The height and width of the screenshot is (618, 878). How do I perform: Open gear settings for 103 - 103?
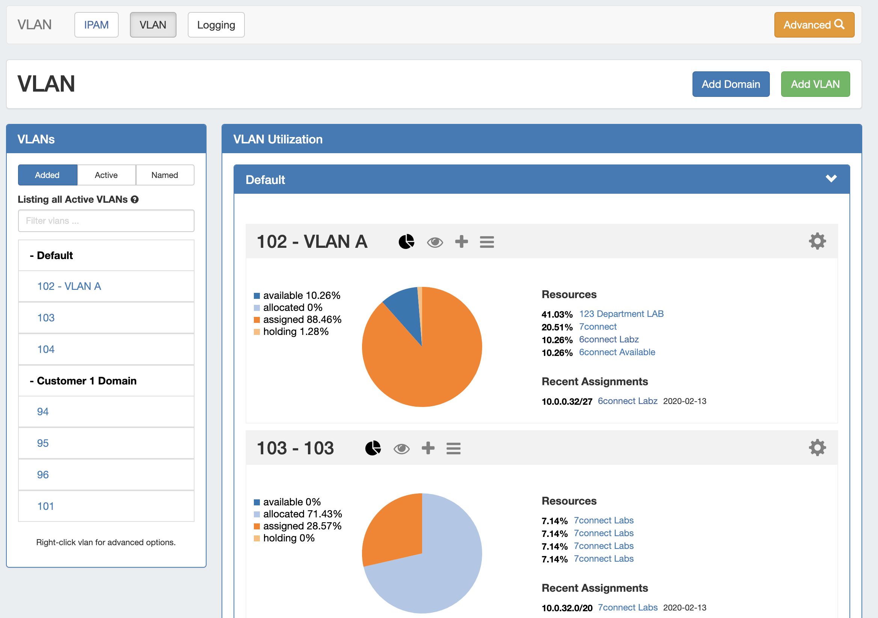817,448
